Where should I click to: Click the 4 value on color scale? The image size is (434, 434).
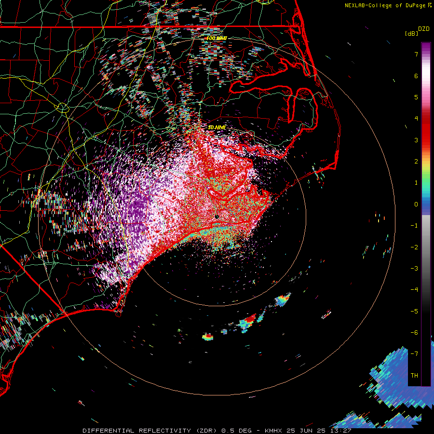(416, 119)
